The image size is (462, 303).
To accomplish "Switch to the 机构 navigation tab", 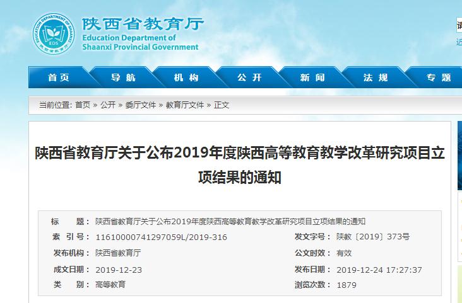I will click(186, 77).
